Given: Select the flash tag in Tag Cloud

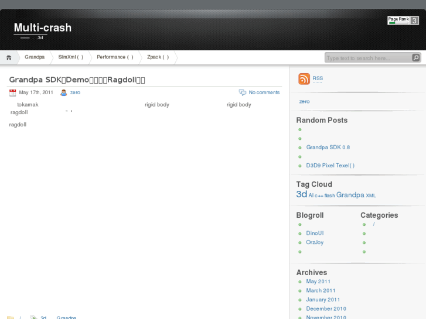Looking at the screenshot, I should tap(329, 195).
